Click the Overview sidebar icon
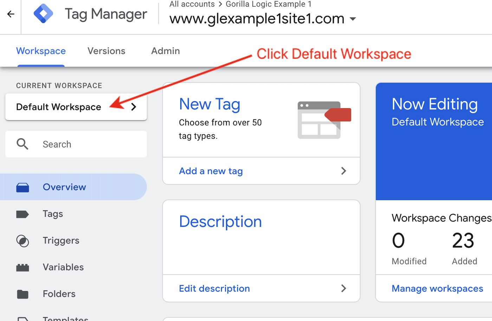 point(22,188)
